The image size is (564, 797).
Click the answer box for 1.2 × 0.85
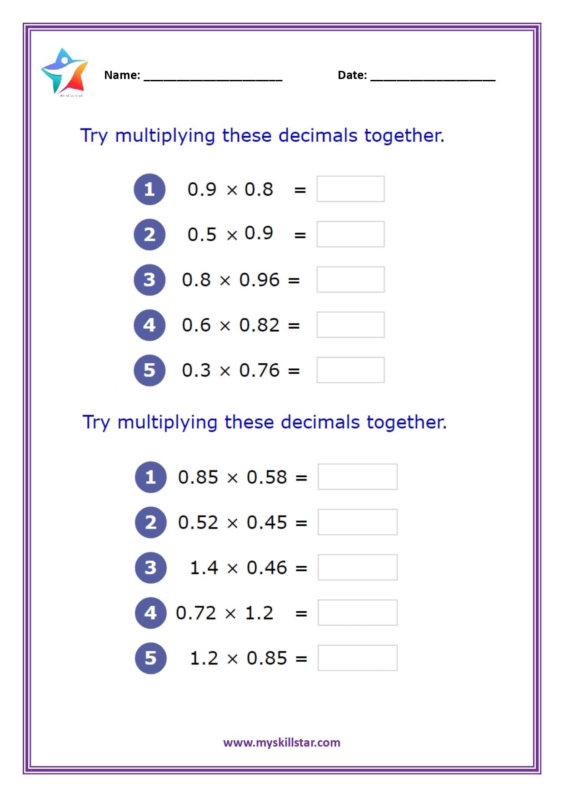(358, 658)
